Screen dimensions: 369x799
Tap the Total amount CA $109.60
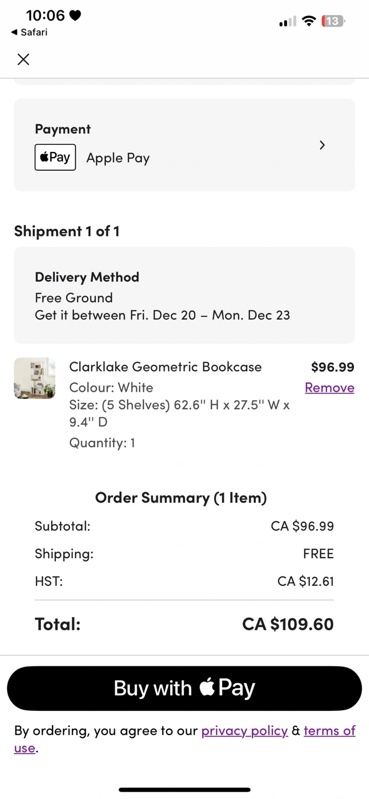(x=288, y=624)
